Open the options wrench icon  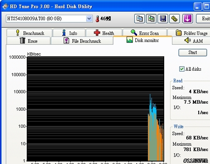click(x=175, y=19)
